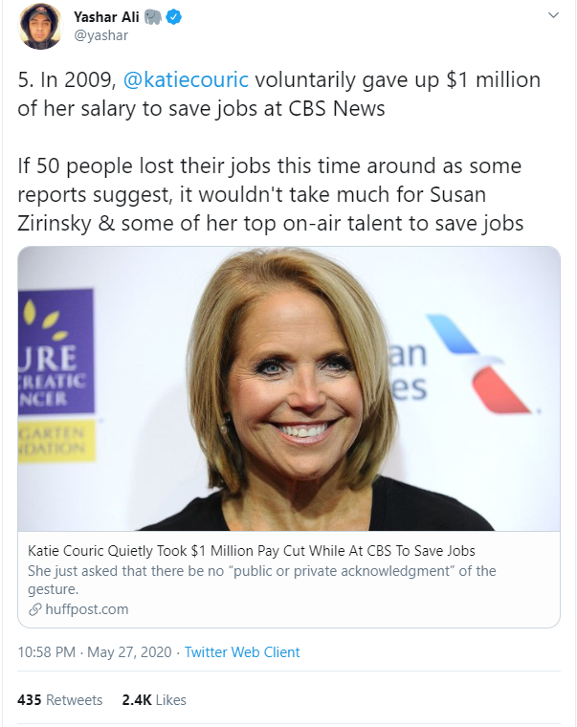Open the Katie Couric pay cut headline
The width and height of the screenshot is (577, 727).
[x=252, y=551]
